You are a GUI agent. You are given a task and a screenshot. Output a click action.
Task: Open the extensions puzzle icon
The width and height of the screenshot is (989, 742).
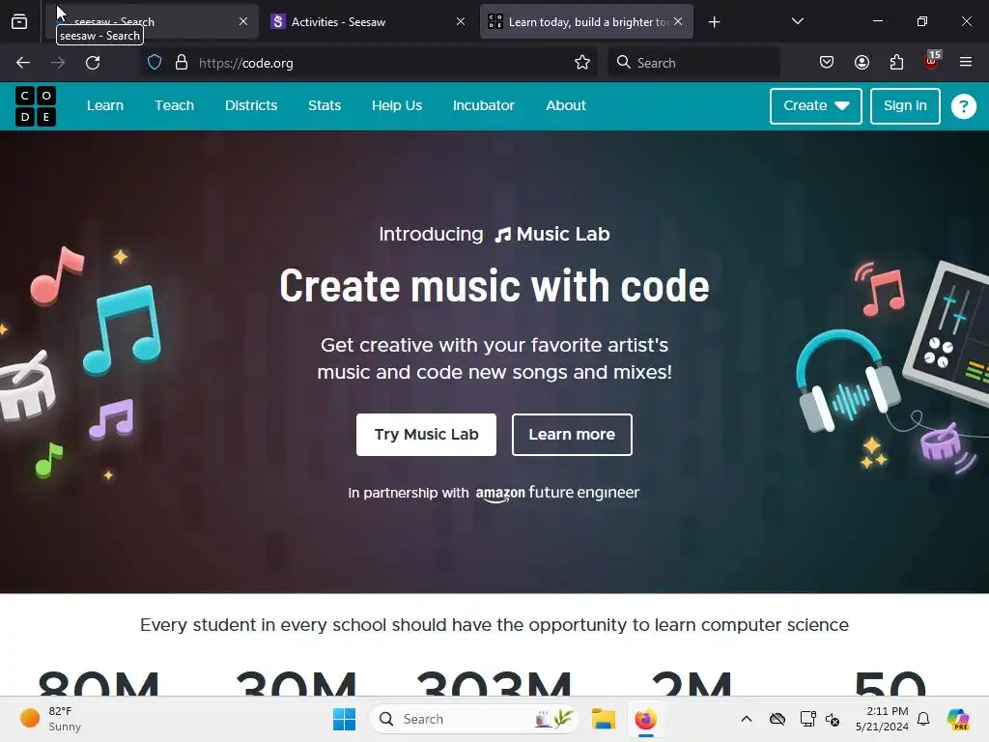(896, 63)
